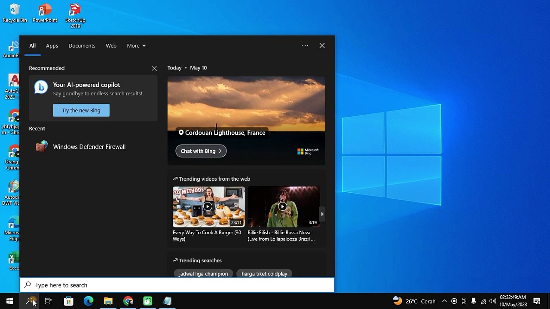This screenshot has height=309, width=550.
Task: Open File Explorer from the taskbar
Action: (108, 301)
